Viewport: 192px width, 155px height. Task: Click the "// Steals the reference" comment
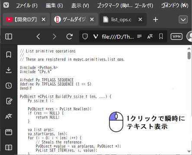coord(59,142)
